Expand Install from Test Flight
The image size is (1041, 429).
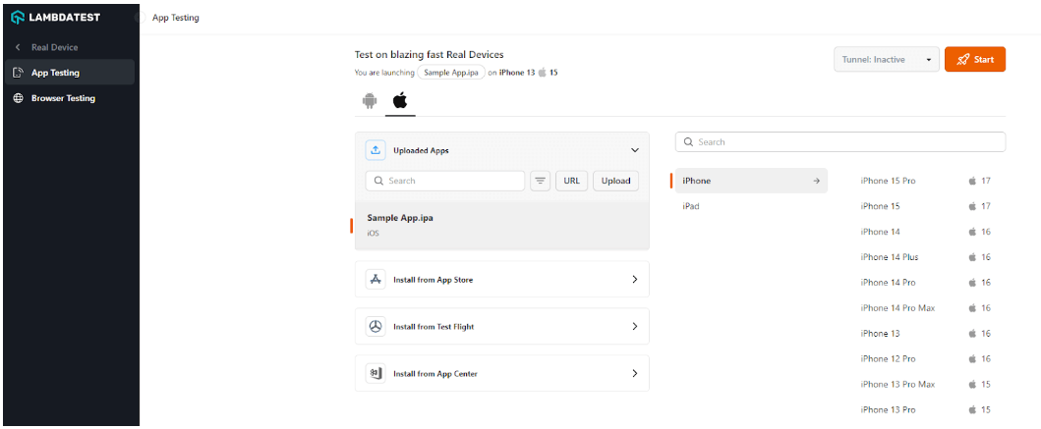[634, 327]
